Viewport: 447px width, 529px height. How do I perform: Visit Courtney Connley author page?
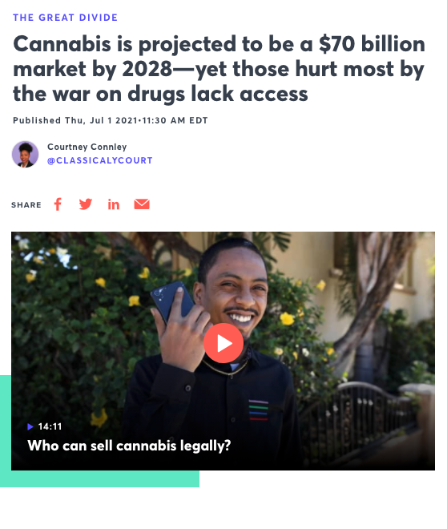87,147
